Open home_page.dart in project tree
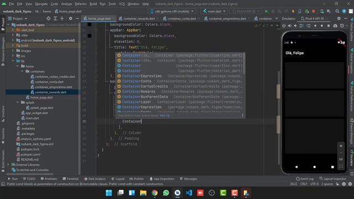The image size is (354, 199). 41,97
